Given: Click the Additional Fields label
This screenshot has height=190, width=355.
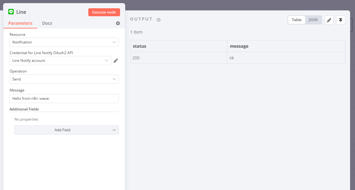Looking at the screenshot, I should [x=24, y=109].
